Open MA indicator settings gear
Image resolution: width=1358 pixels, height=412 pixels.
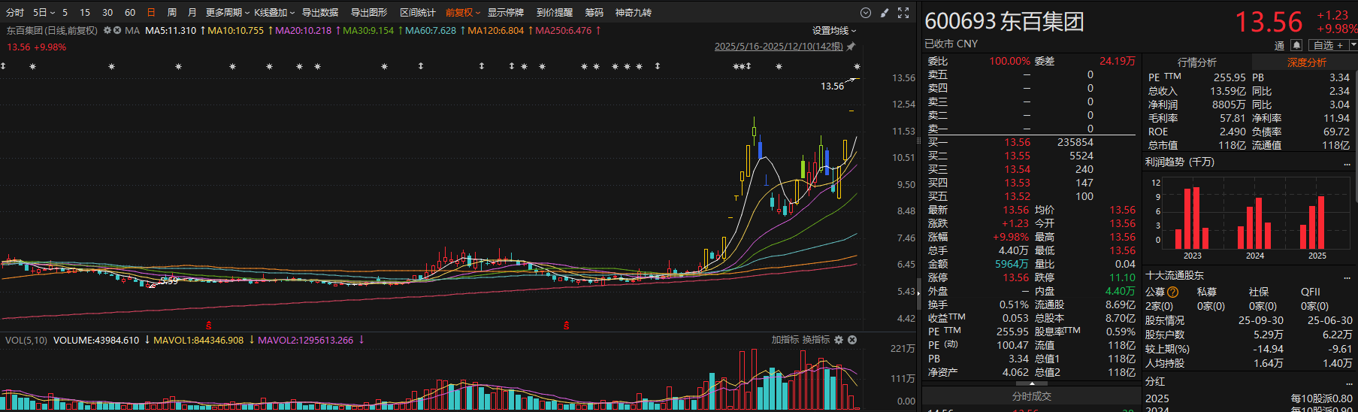click(x=107, y=31)
